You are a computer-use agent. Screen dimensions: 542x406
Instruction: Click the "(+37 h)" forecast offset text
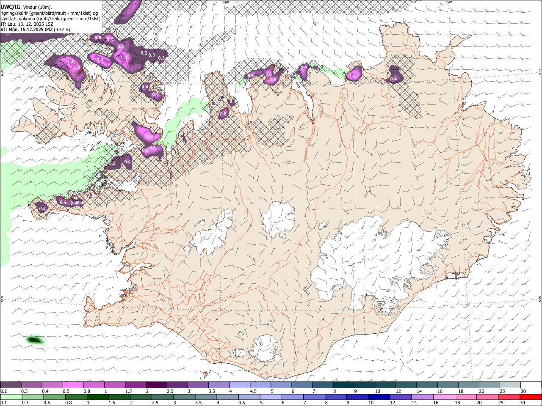pos(62,30)
